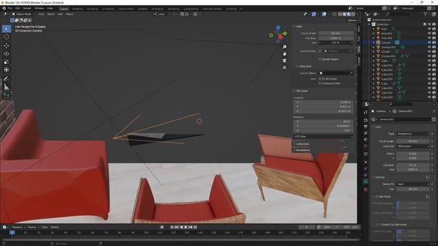Collapse the View Lock subsection

coord(297,66)
